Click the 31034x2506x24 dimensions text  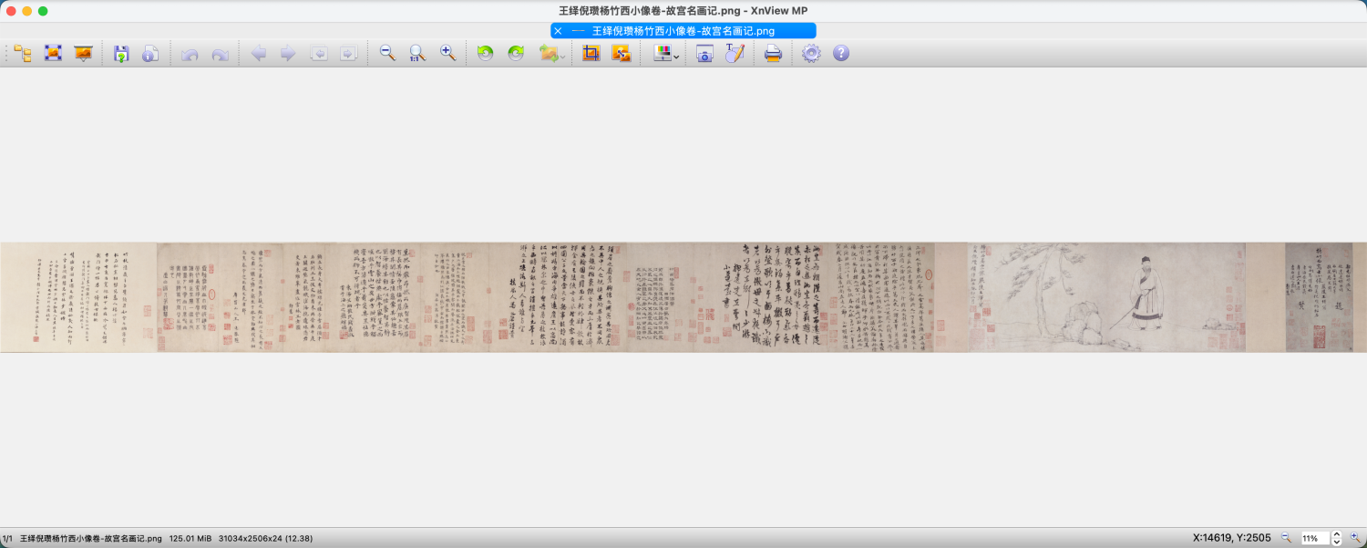click(265, 539)
